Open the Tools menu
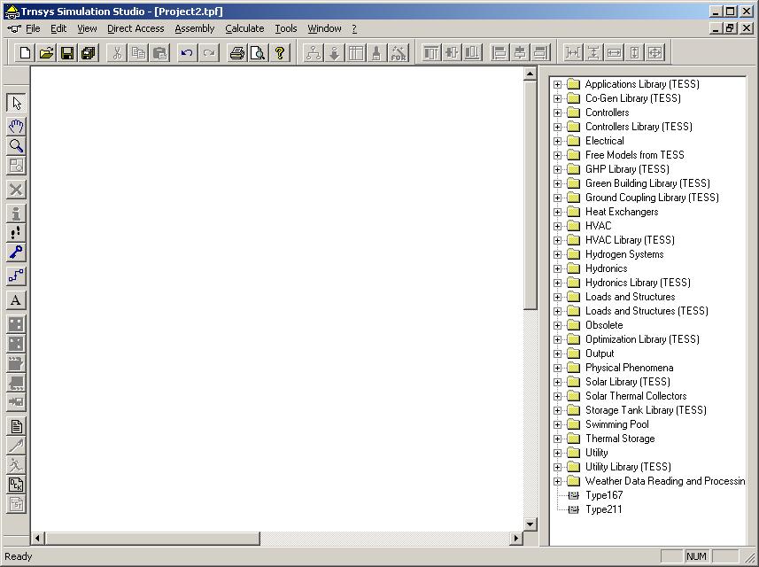Screen dimensions: 759x567 pos(286,28)
